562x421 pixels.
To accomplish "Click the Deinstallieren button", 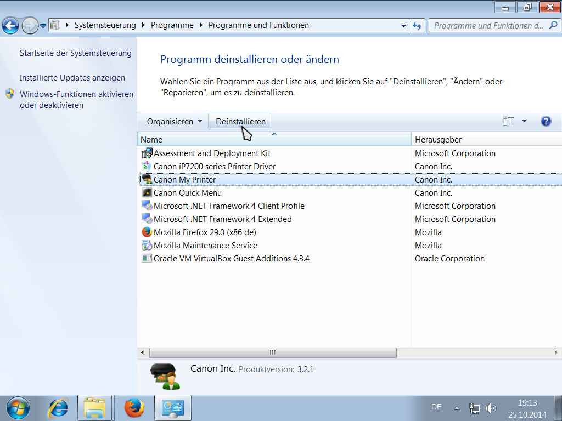I will pos(240,122).
